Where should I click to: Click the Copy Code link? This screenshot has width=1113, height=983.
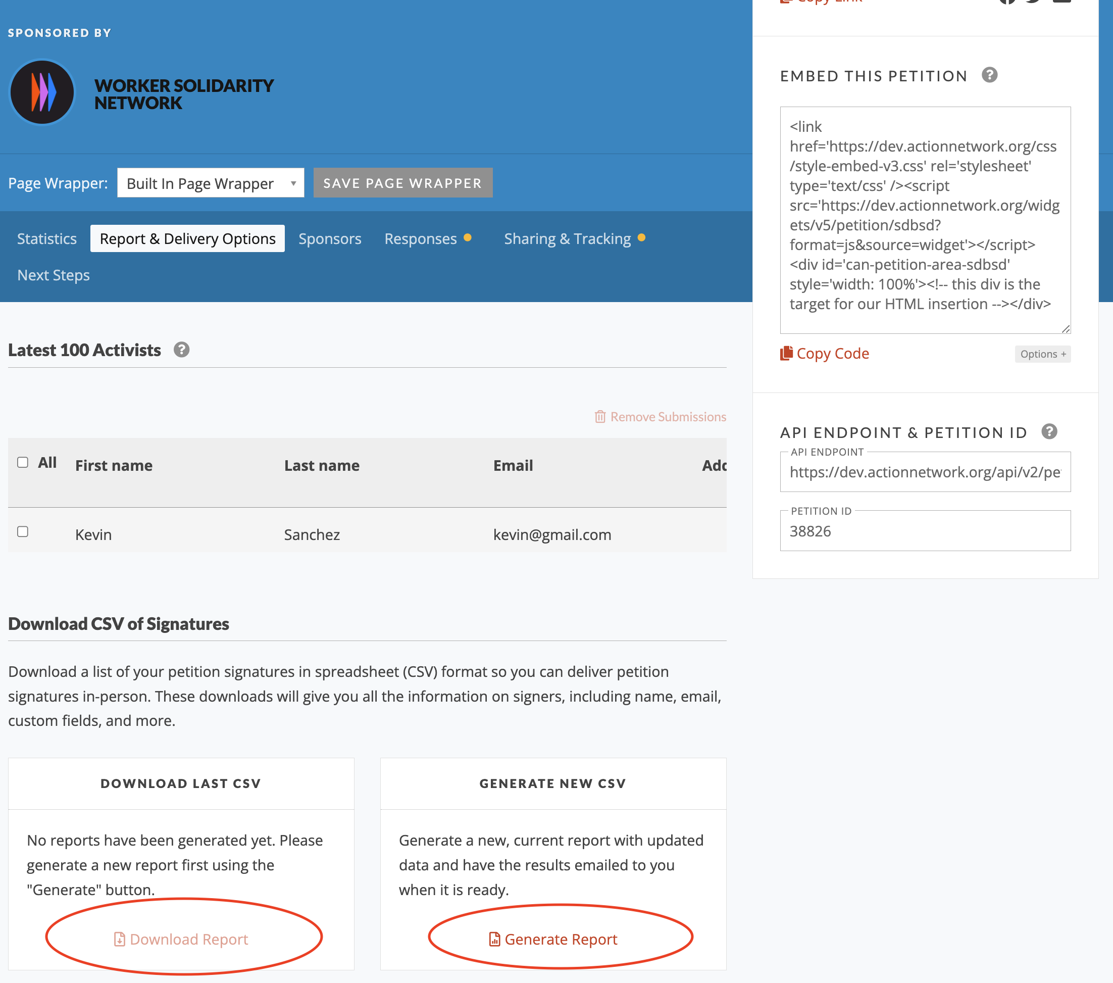pyautogui.click(x=833, y=354)
